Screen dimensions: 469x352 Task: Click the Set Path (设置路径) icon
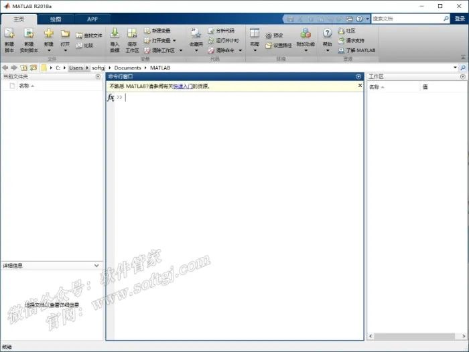[269, 45]
